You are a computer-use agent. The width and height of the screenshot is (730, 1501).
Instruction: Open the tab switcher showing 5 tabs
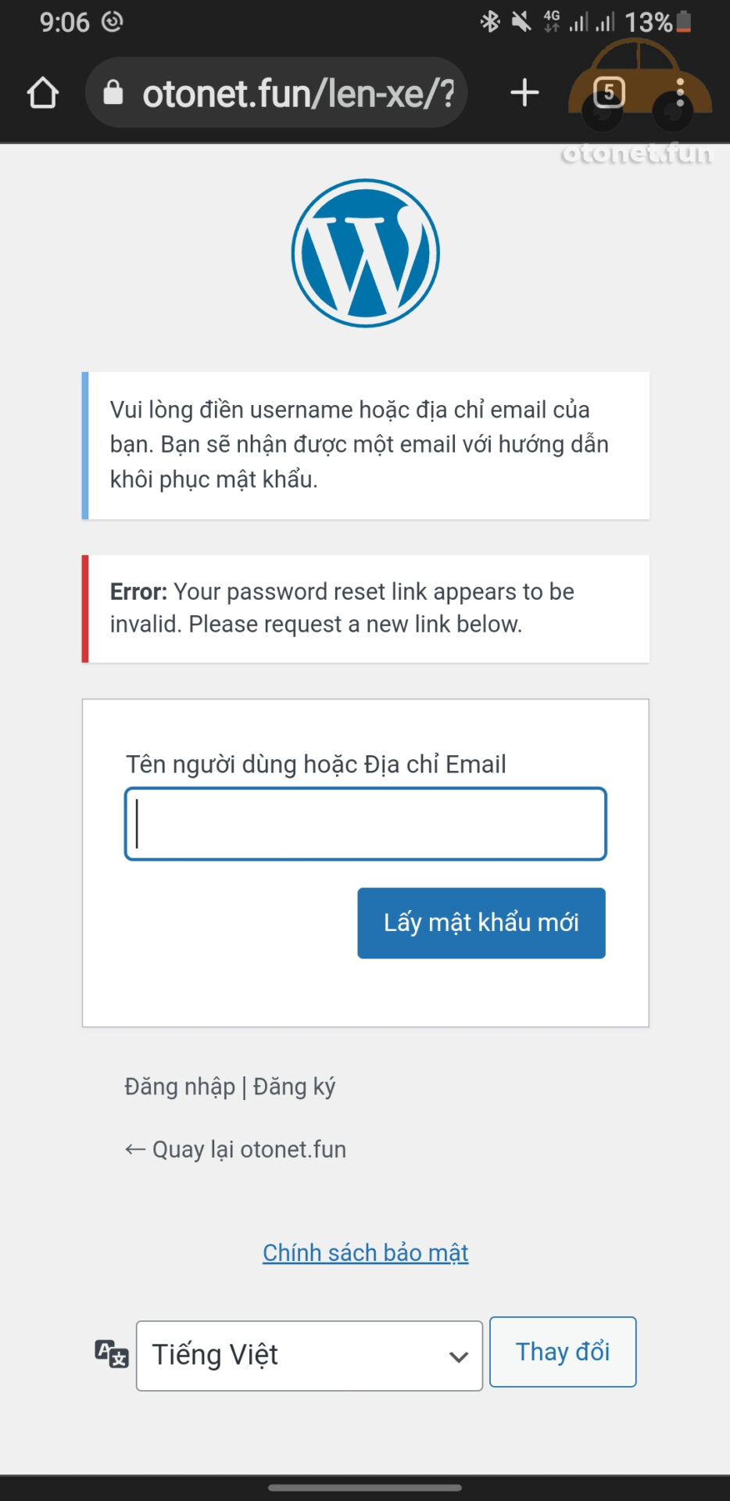click(610, 92)
